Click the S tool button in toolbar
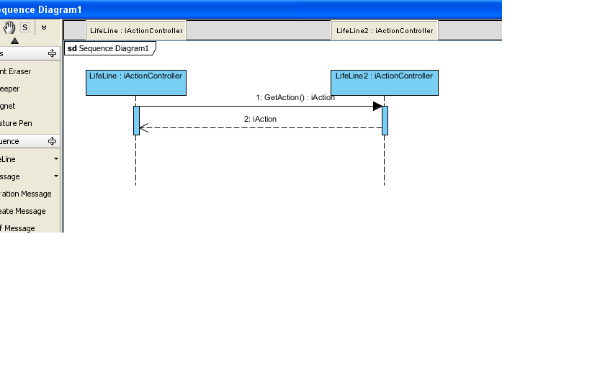Viewport: 605px width, 378px height. 25,27
